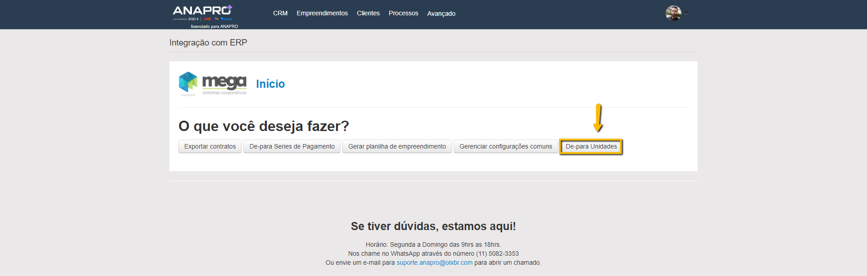This screenshot has height=276, width=867.
Task: Click the suporte.anapro@olxbr.com email link
Action: pyautogui.click(x=434, y=263)
